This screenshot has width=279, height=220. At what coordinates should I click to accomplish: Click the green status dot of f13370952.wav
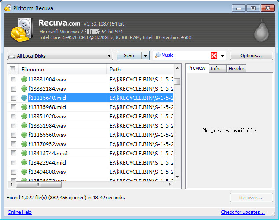pyautogui.click(x=24, y=144)
